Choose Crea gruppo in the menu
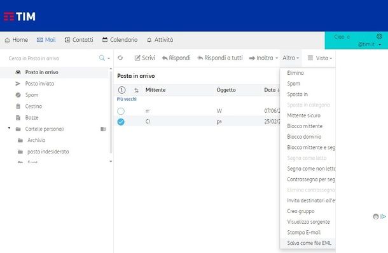 [301, 211]
